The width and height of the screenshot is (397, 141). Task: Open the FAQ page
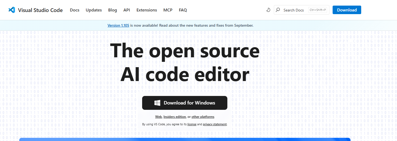point(183,10)
